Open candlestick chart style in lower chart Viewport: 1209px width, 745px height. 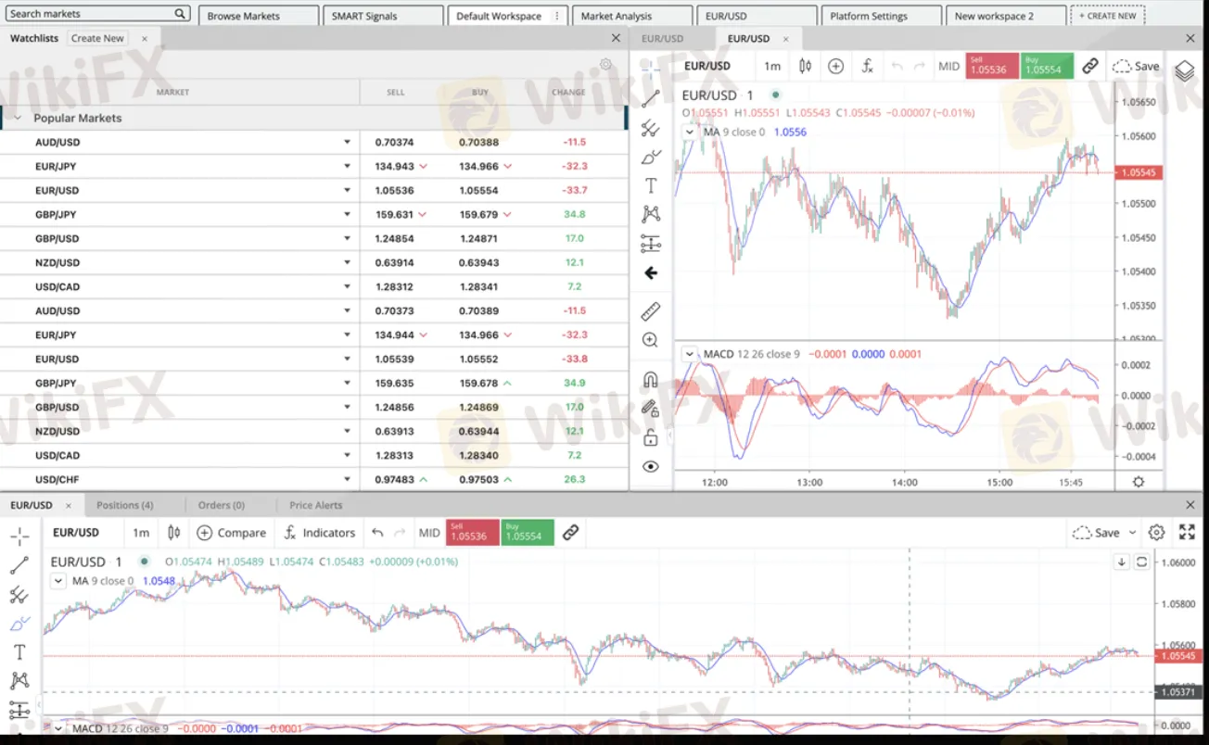(x=173, y=533)
